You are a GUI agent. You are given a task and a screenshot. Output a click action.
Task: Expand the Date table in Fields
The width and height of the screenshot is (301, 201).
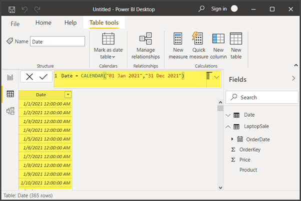point(228,115)
